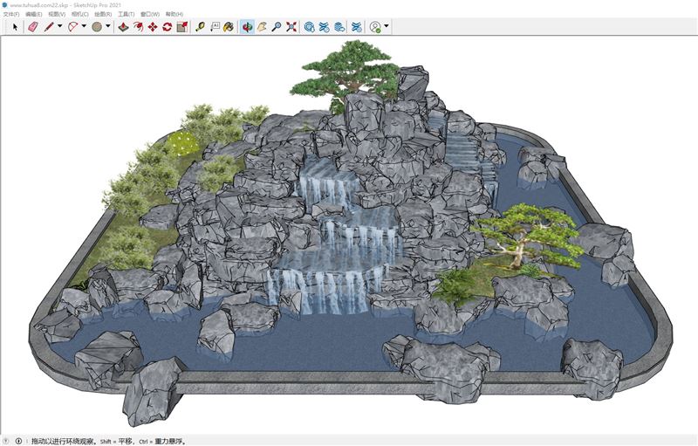698x446 pixels.
Task: Expand the account dropdown arrow
Action: tap(387, 26)
